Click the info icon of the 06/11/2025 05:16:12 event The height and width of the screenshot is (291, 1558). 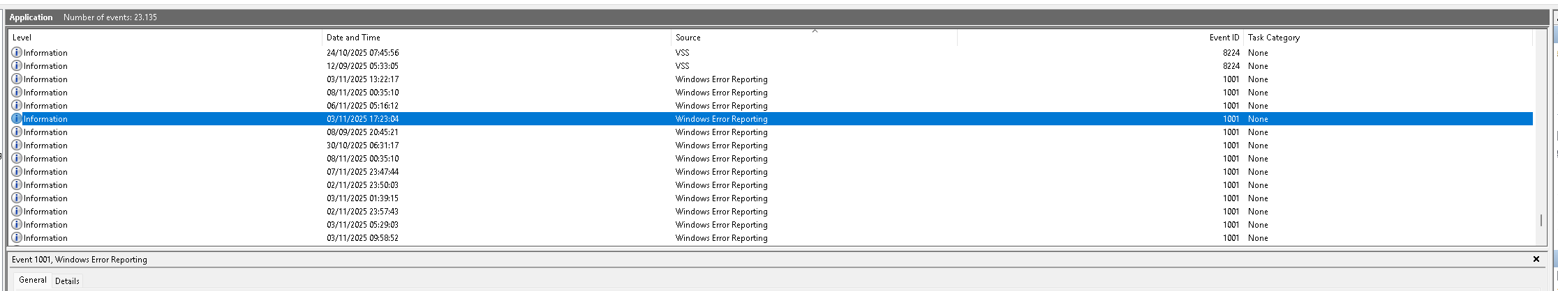(17, 105)
